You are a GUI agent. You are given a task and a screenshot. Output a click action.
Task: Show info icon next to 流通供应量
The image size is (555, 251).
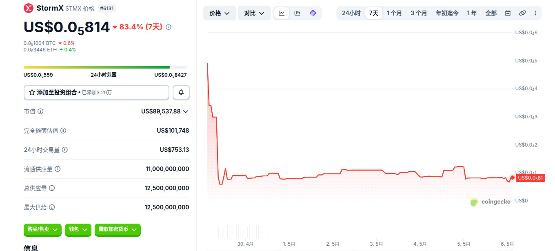pyautogui.click(x=58, y=169)
